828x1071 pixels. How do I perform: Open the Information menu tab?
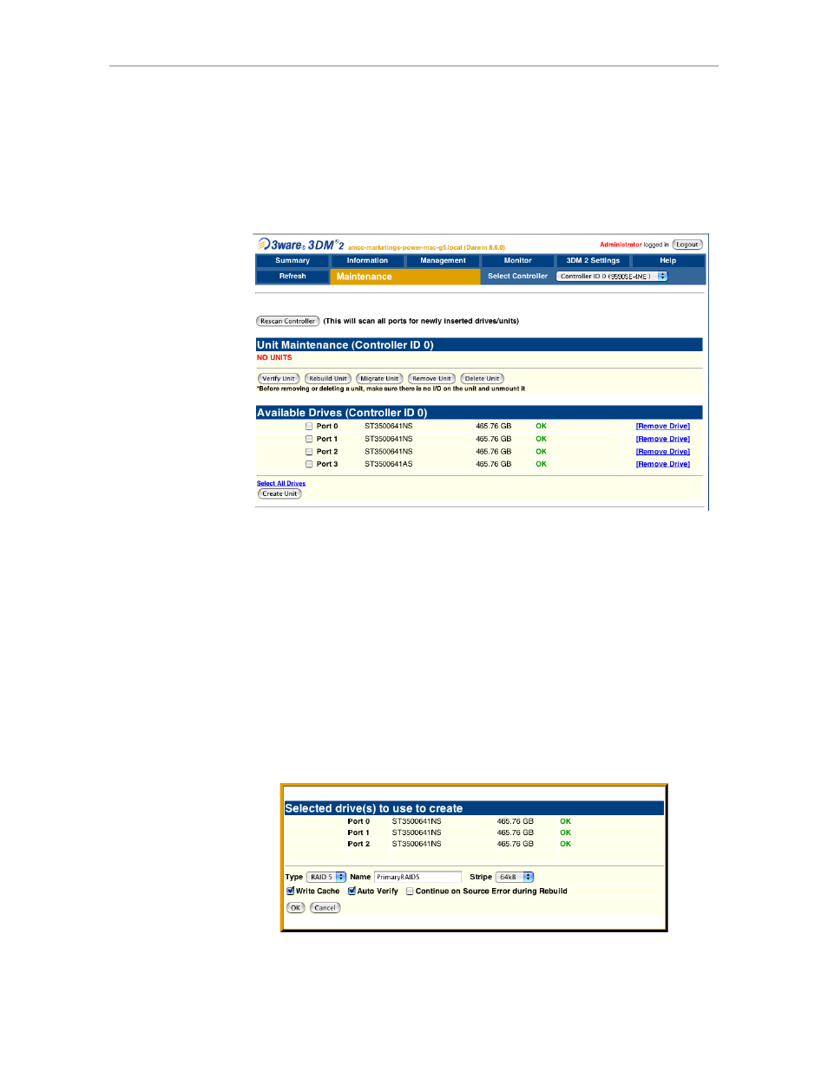[x=367, y=260]
